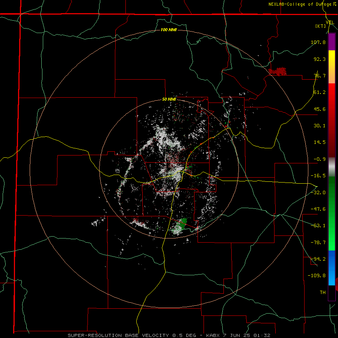Click the -16.5 velocity scale value
The width and height of the screenshot is (338, 338).
[x=318, y=176]
